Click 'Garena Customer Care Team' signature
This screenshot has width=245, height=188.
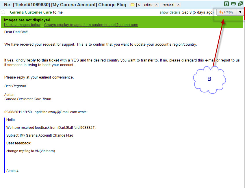28,99
